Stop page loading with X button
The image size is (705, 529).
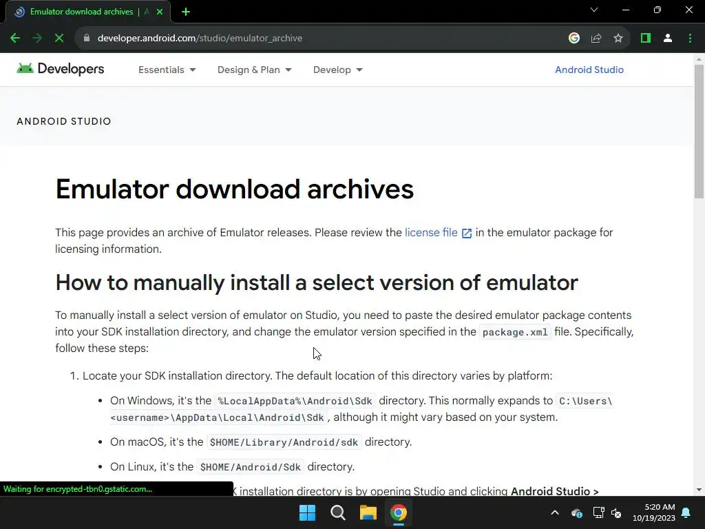coord(59,39)
